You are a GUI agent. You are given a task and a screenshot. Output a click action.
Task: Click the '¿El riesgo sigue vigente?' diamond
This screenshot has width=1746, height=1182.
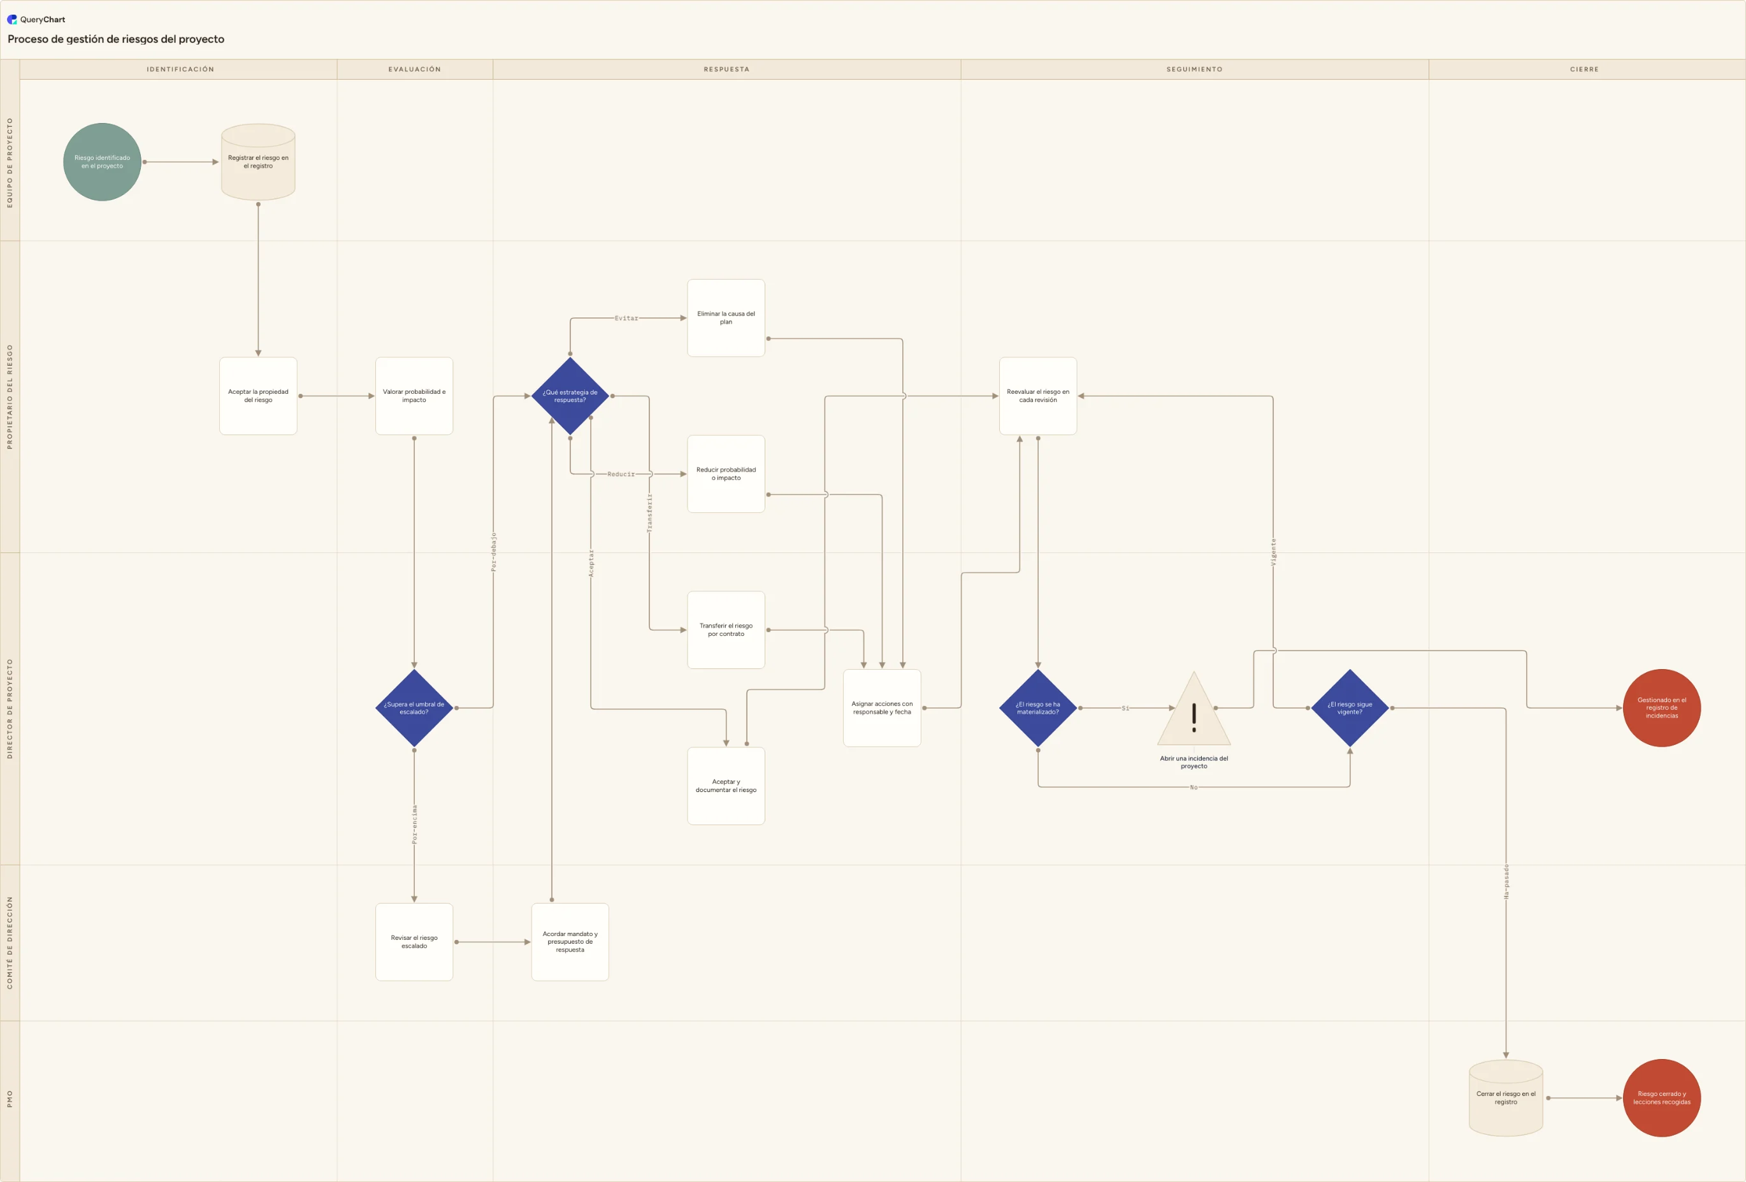click(1350, 708)
